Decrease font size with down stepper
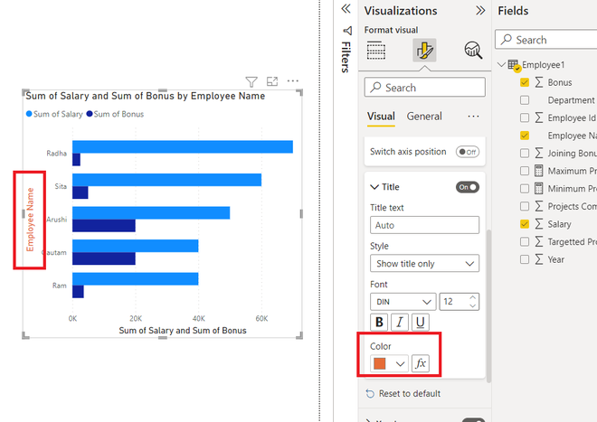The image size is (597, 422). click(x=472, y=305)
